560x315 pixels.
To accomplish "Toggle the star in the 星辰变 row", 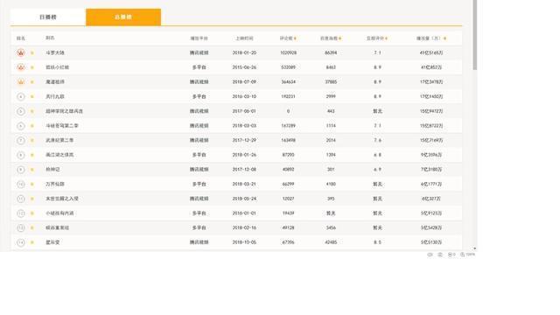I will point(32,242).
